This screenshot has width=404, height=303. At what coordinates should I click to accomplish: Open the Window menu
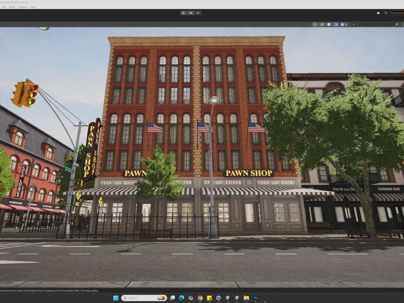tap(23, 7)
